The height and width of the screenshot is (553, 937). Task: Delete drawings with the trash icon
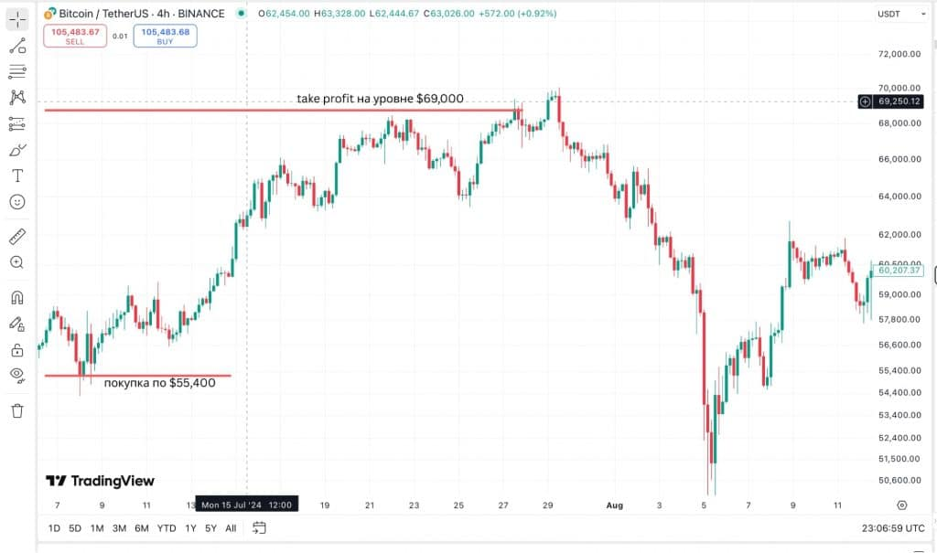(17, 410)
